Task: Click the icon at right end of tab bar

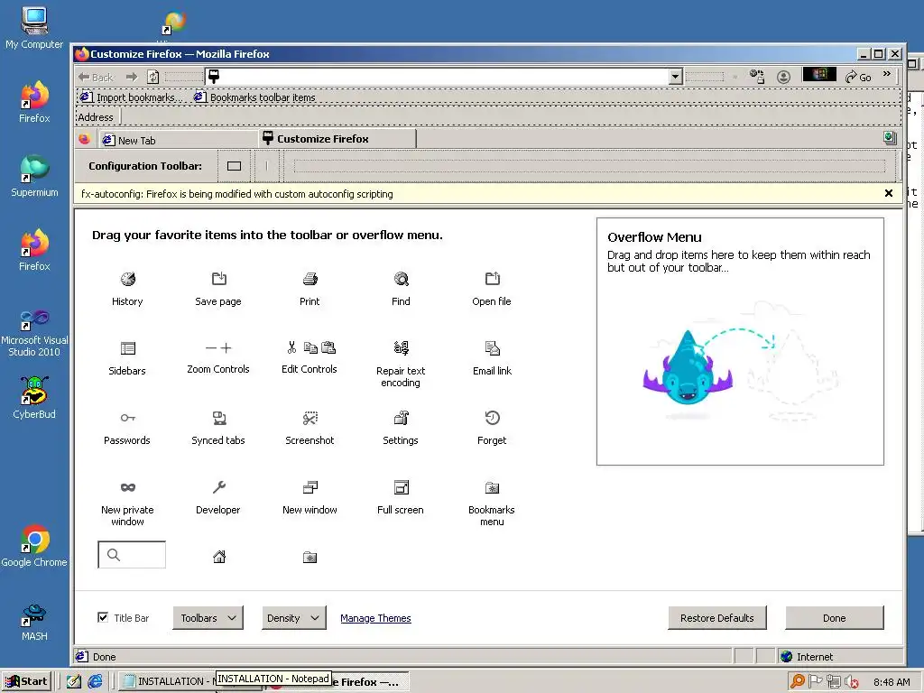Action: (890, 138)
